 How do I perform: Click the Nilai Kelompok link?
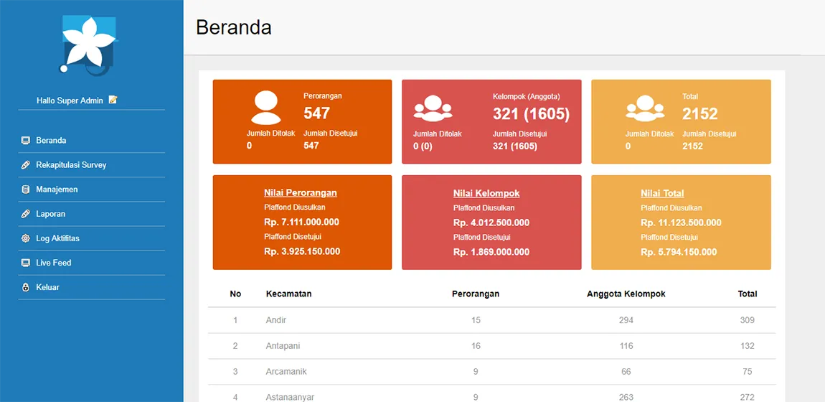click(486, 193)
